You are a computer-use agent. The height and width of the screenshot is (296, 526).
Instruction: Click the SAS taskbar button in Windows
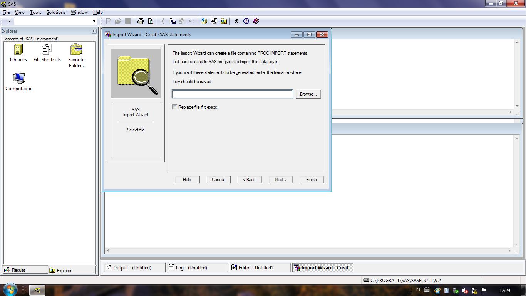point(37,290)
